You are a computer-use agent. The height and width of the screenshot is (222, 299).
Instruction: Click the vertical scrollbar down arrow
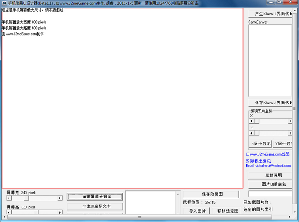pyautogui.click(x=295, y=212)
